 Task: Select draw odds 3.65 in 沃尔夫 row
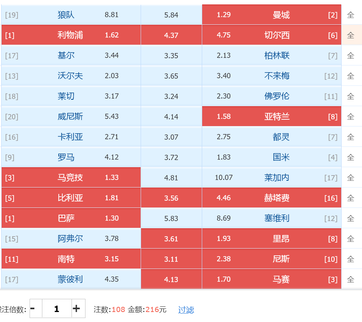[x=171, y=76]
